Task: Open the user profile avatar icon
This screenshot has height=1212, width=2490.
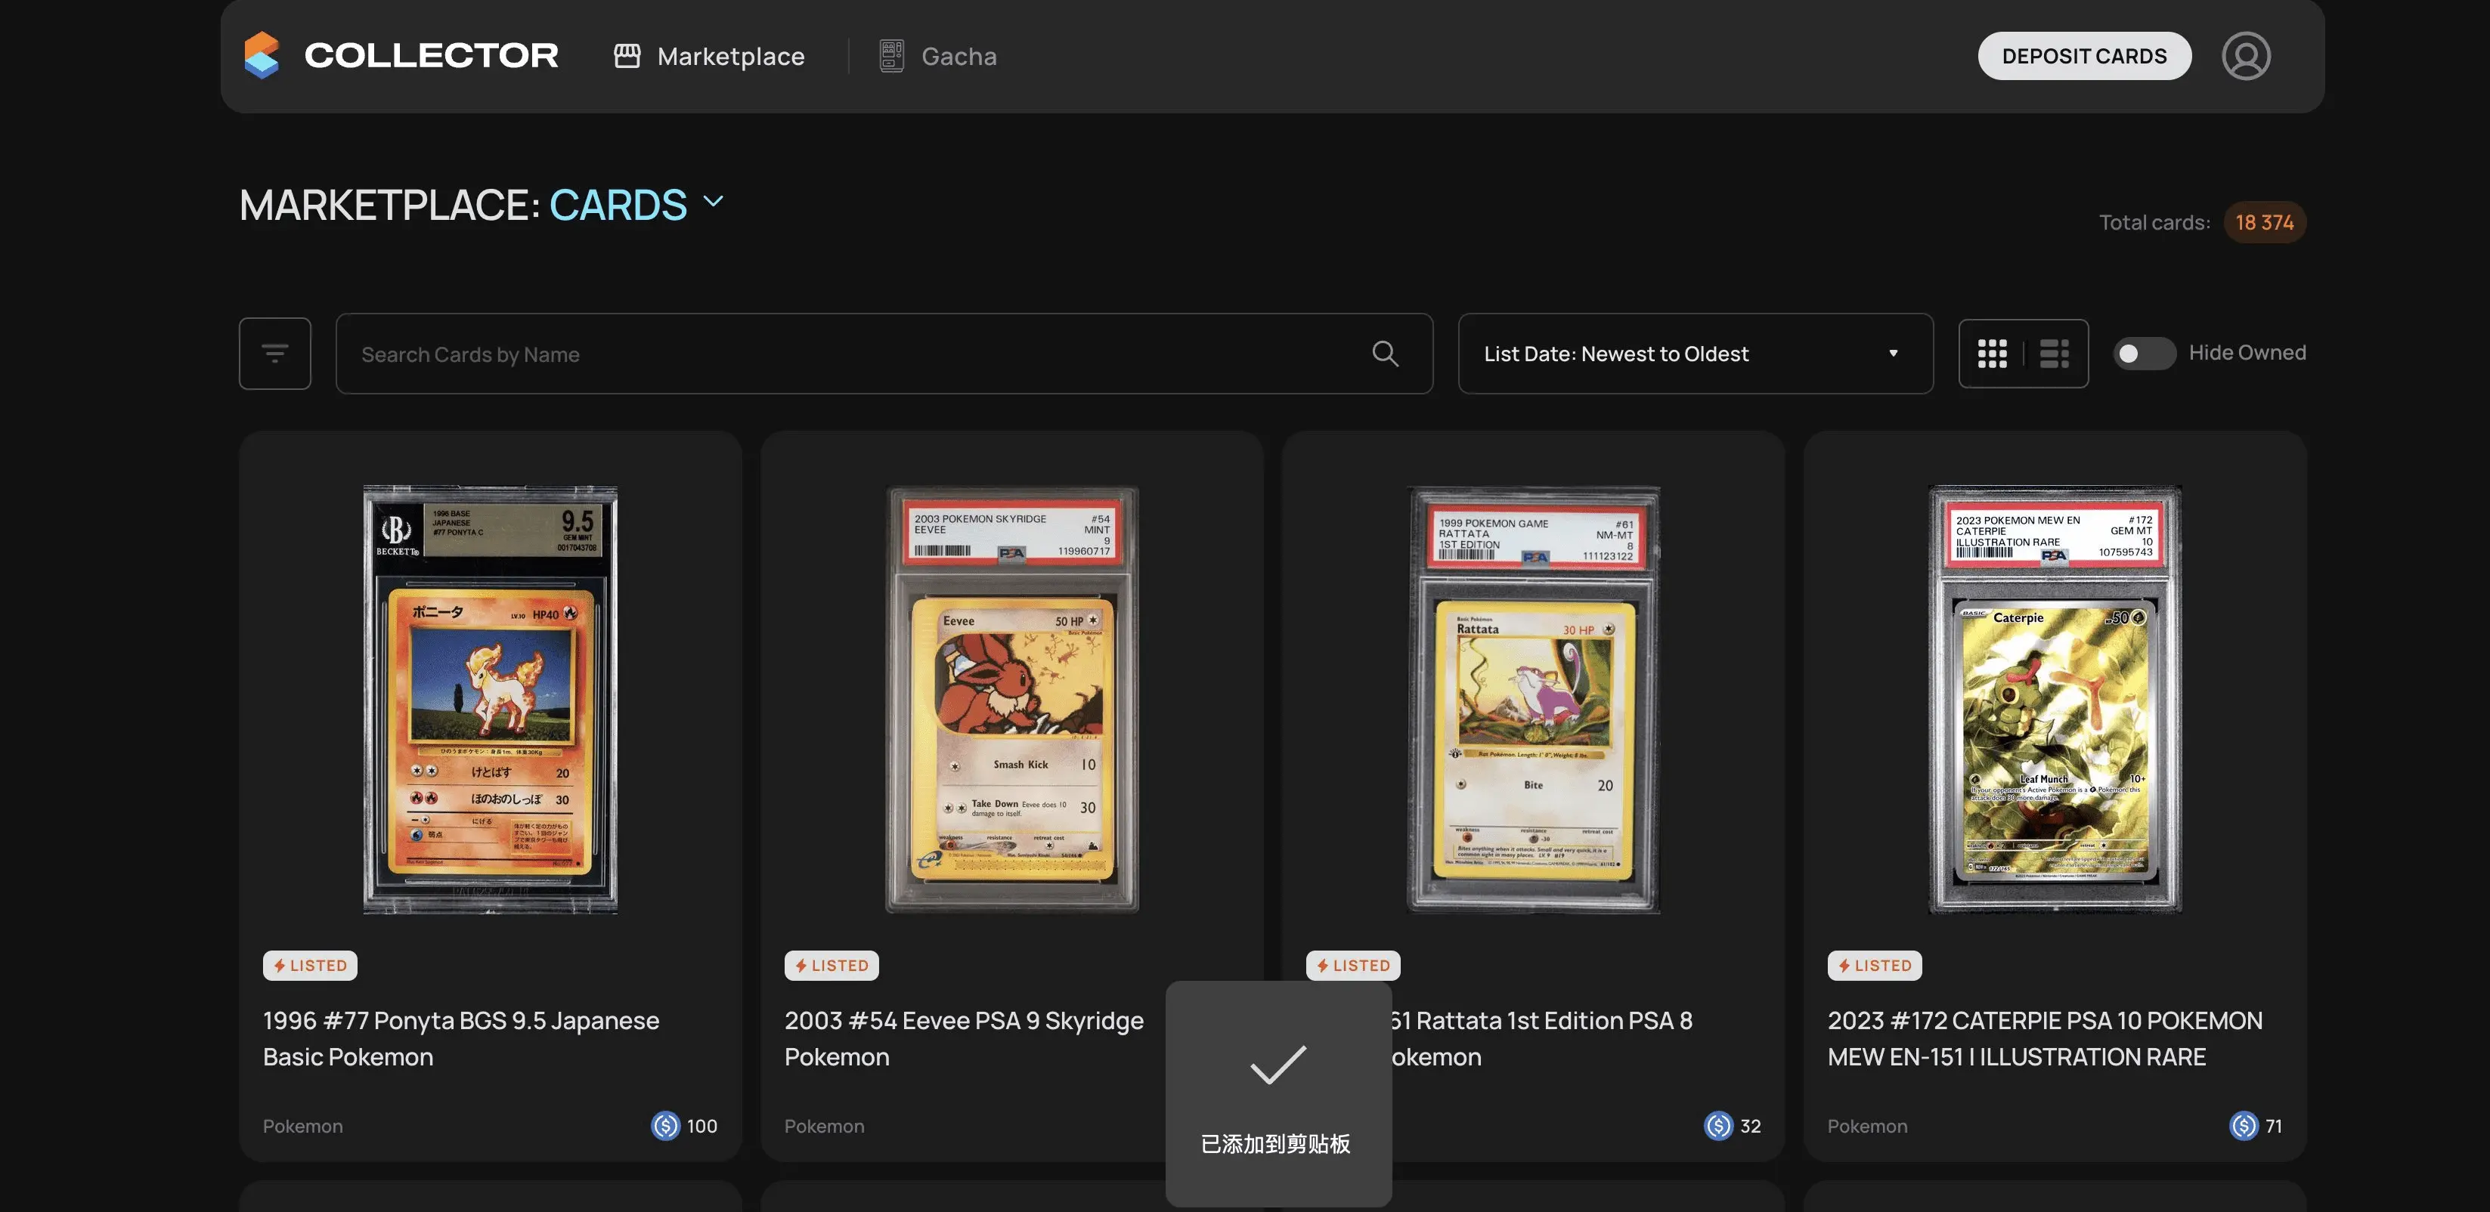Action: (2245, 56)
